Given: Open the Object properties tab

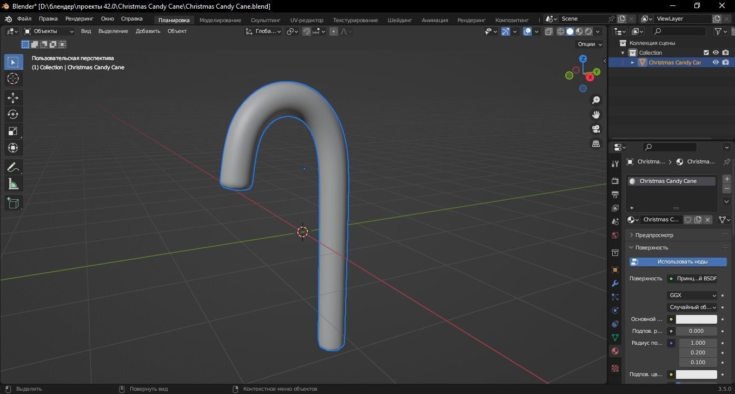Looking at the screenshot, I should pos(615,270).
